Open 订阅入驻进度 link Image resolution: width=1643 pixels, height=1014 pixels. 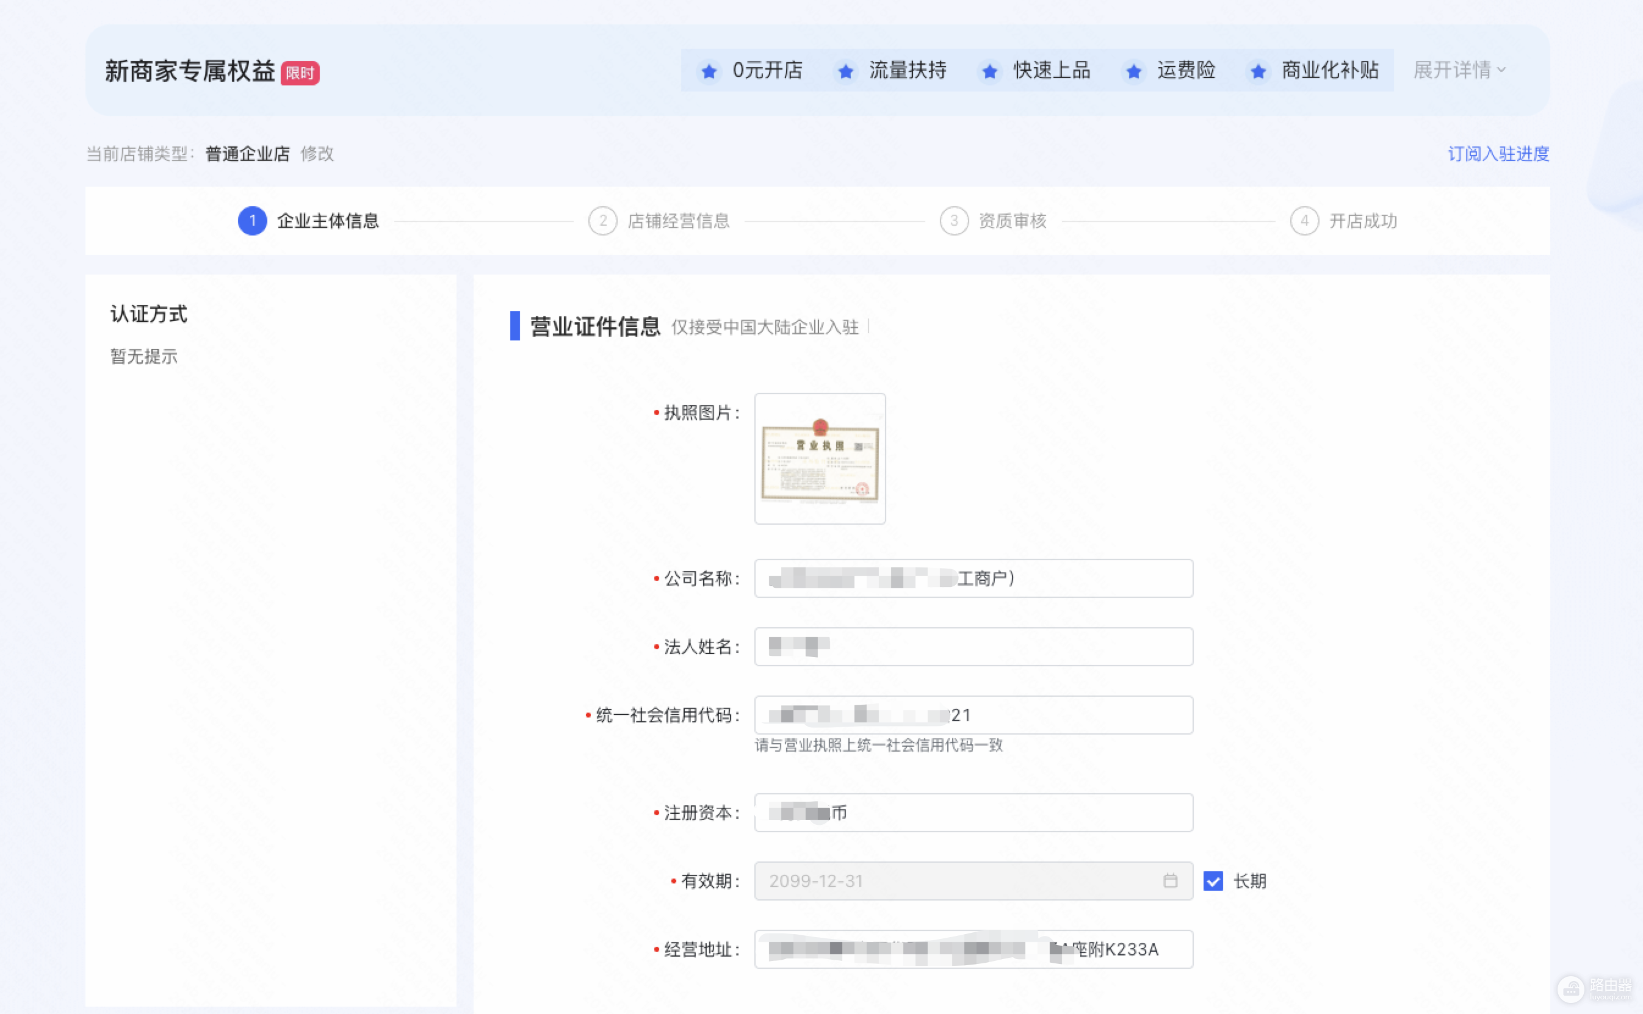click(1498, 154)
